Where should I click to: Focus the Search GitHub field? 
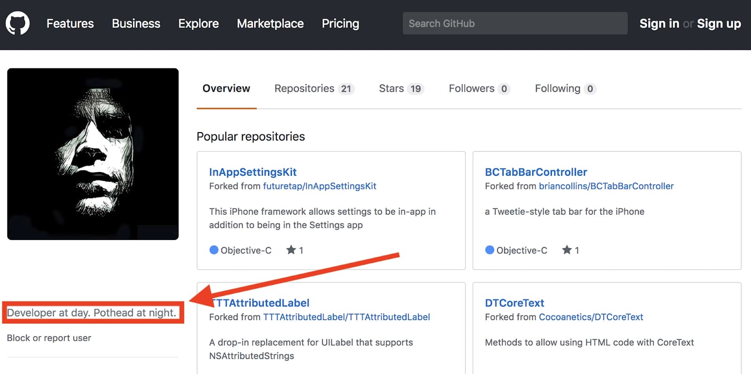(515, 23)
